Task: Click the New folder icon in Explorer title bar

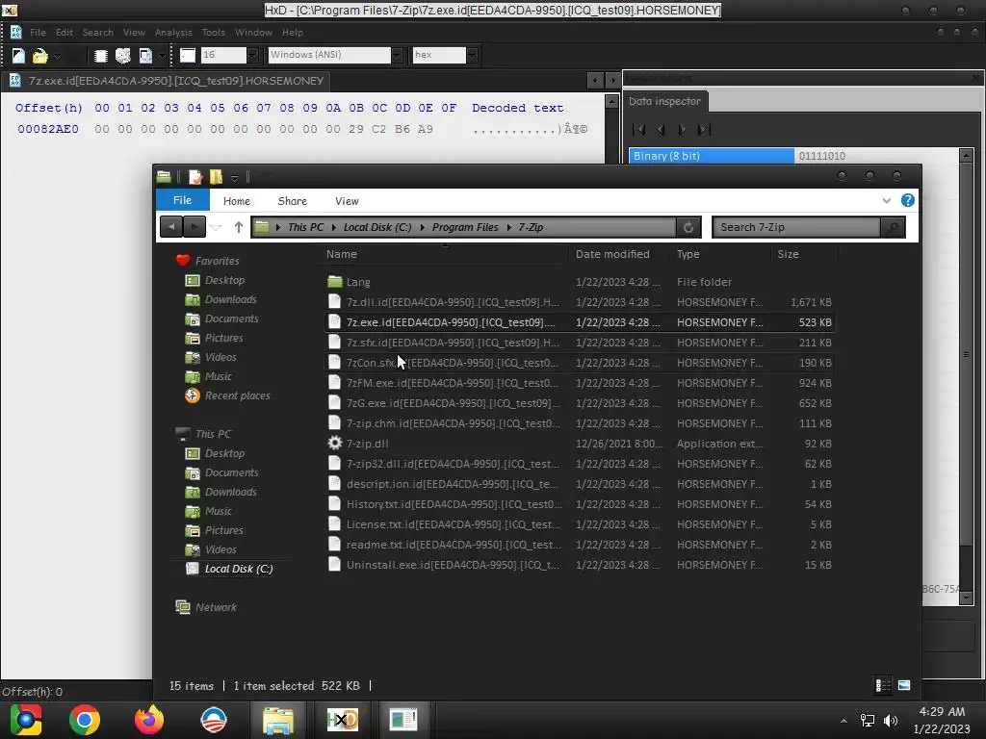Action: tap(216, 177)
